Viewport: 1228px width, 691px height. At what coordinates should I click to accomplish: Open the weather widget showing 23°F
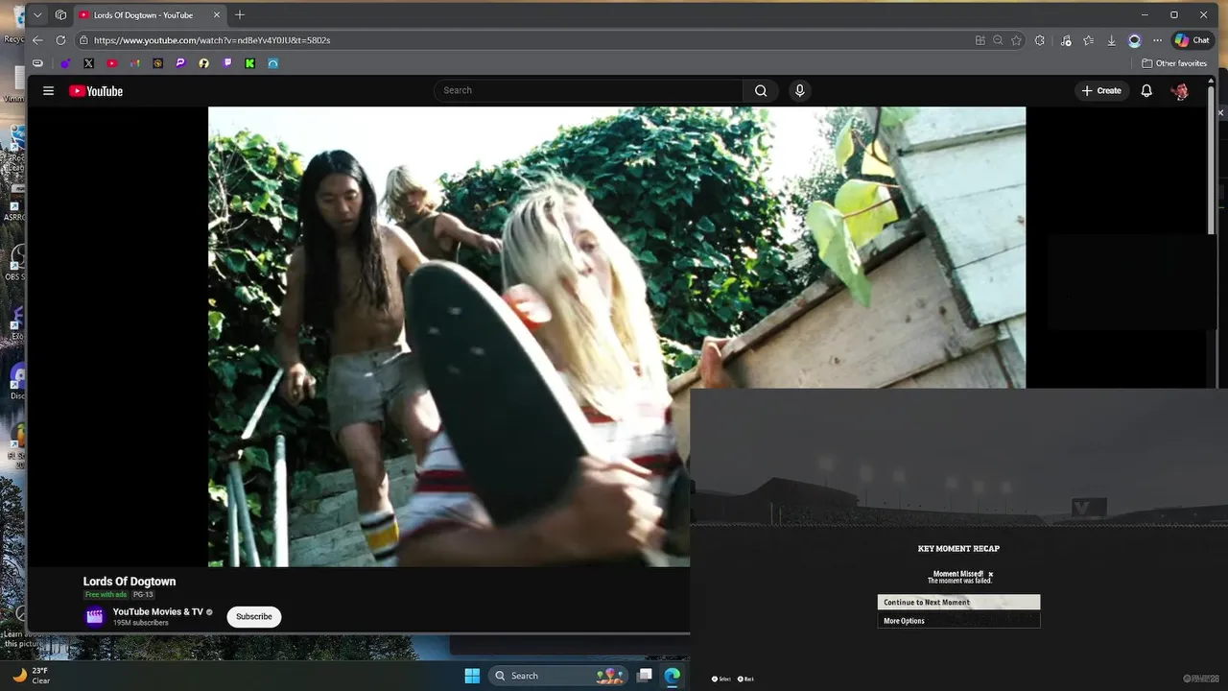(32, 676)
